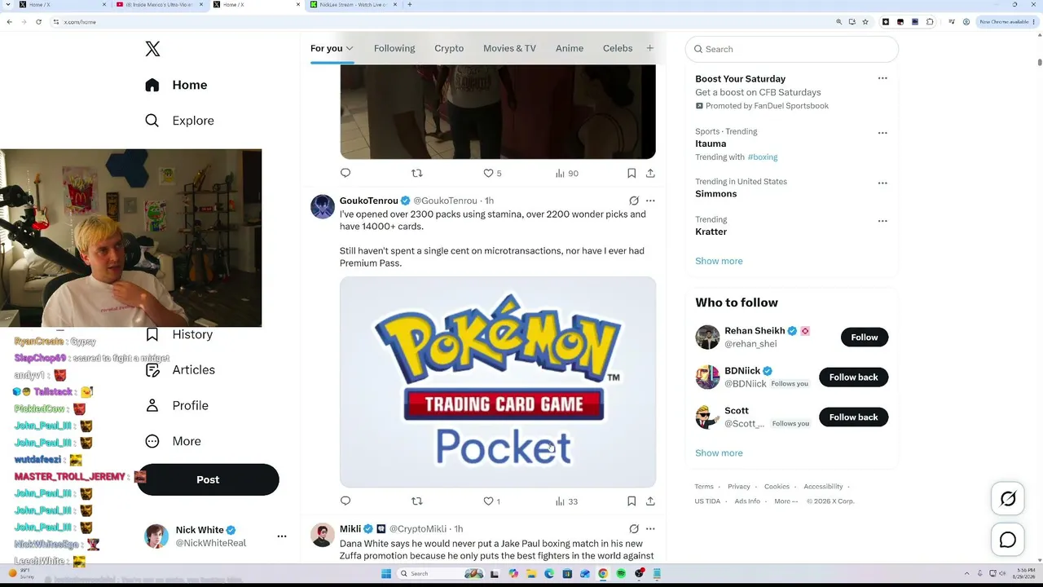This screenshot has height=587, width=1043.
Task: Show more accounts to follow
Action: [719, 453]
